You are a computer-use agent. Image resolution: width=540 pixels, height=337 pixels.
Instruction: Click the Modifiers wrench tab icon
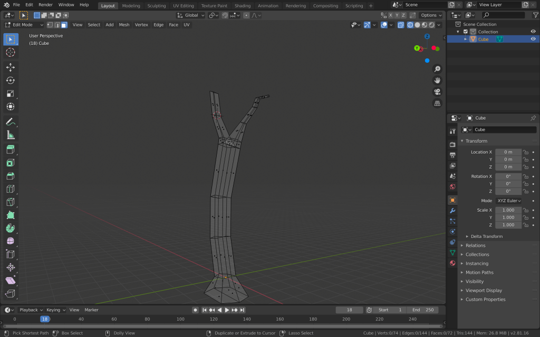[x=452, y=211]
